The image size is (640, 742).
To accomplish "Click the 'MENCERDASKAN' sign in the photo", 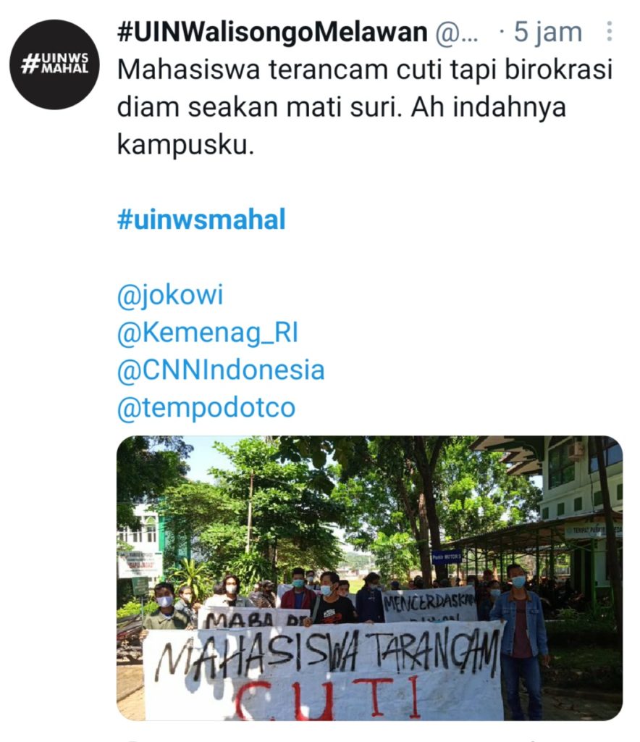I will 429,605.
